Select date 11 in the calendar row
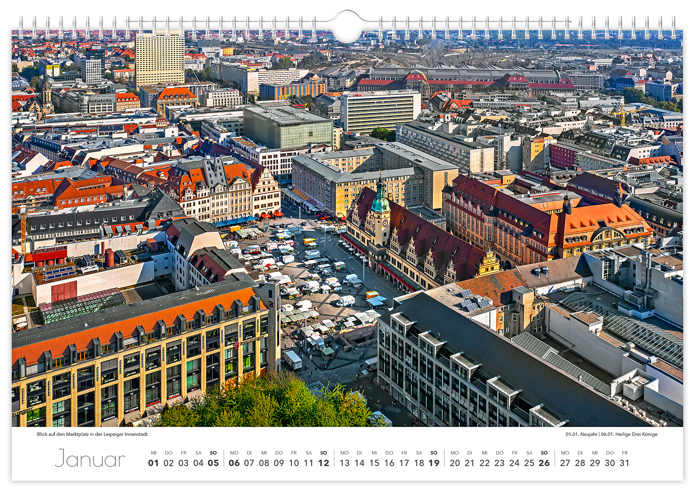 309,463
